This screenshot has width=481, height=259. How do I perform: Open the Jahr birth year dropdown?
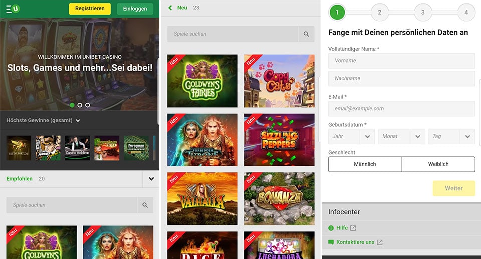point(352,136)
